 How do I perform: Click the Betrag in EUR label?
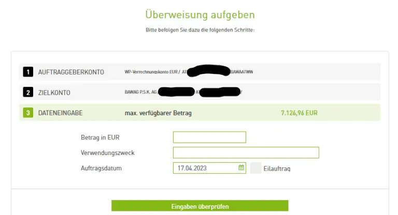100,137
